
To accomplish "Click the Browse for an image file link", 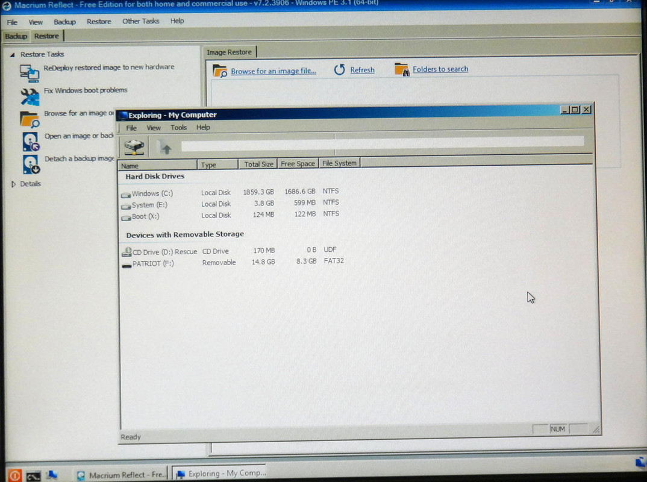I will coord(273,71).
